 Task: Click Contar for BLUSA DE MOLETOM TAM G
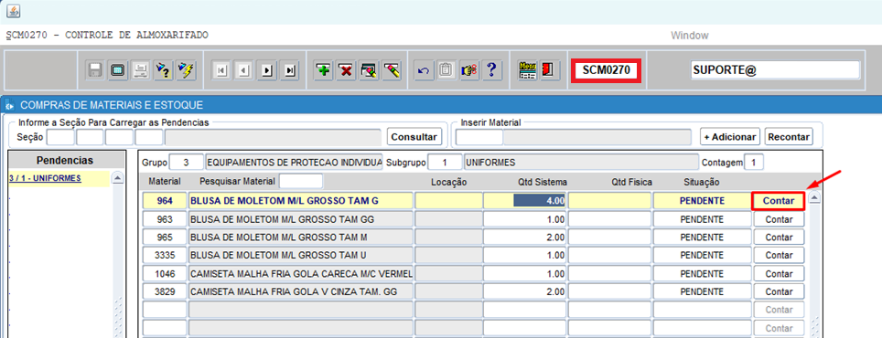(x=779, y=200)
